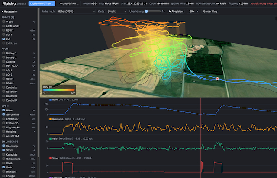
Task: Click the größte Höhe 229 m text
Action: pyautogui.click(x=183, y=3)
